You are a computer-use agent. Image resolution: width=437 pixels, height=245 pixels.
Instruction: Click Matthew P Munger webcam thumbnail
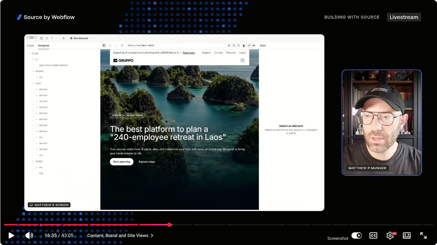point(382,123)
